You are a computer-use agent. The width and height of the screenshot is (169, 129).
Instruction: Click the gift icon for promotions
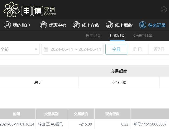point(43,25)
